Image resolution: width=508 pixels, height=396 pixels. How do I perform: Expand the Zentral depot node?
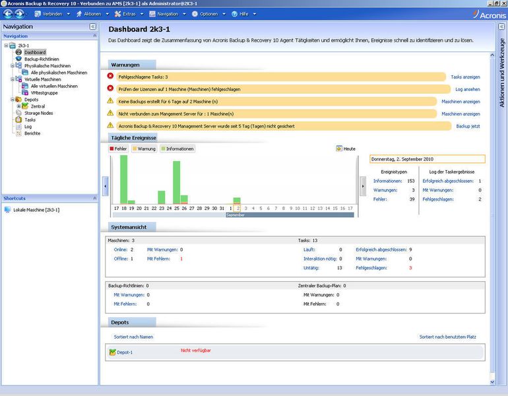(x=18, y=106)
